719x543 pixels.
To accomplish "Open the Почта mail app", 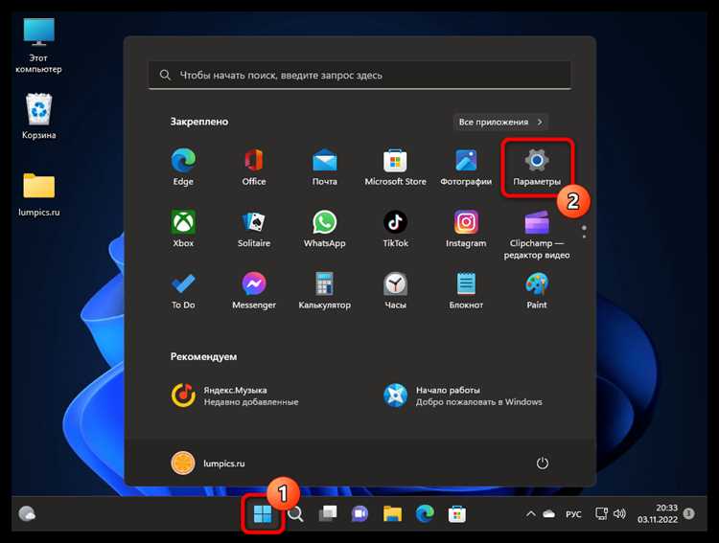I will pyautogui.click(x=325, y=167).
